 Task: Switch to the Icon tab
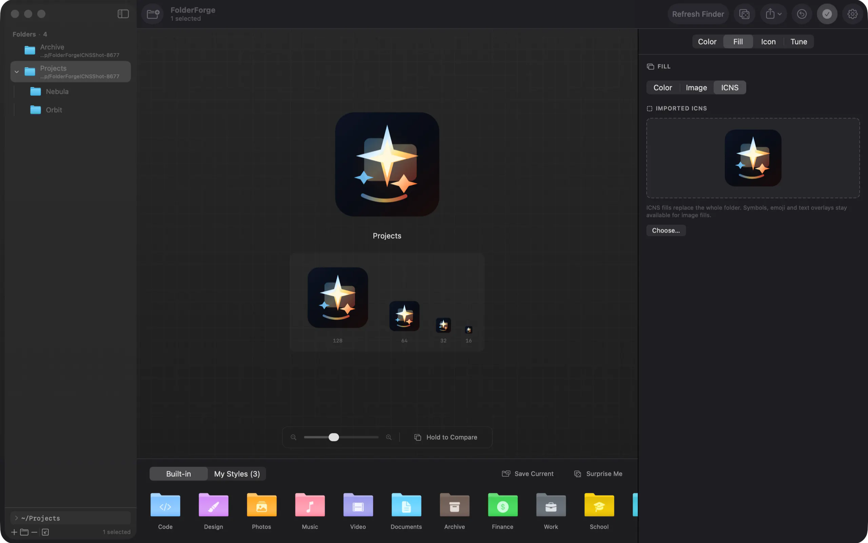768,42
